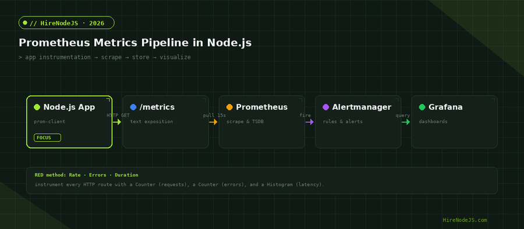
Task: Click the green dot beside Grafana
Action: tap(422, 107)
